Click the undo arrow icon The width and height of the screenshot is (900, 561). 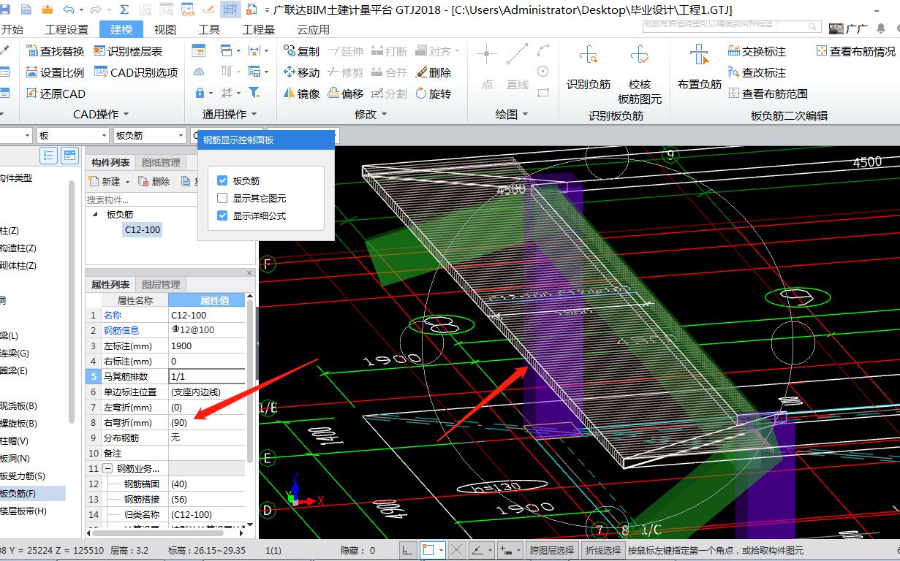click(x=68, y=9)
